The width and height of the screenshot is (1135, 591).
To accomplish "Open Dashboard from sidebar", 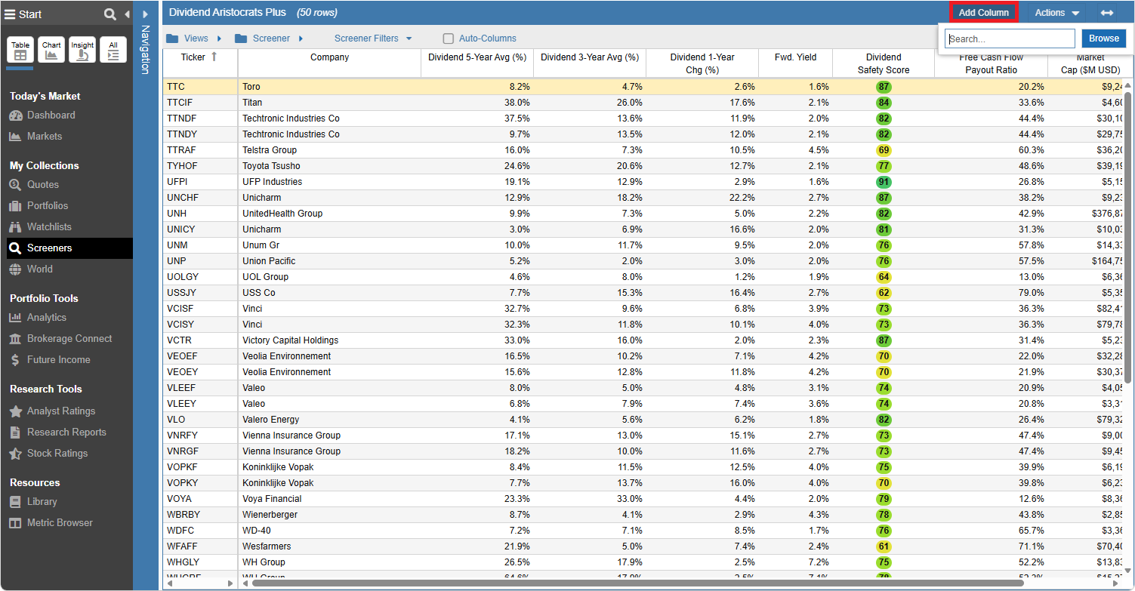I will 51,115.
